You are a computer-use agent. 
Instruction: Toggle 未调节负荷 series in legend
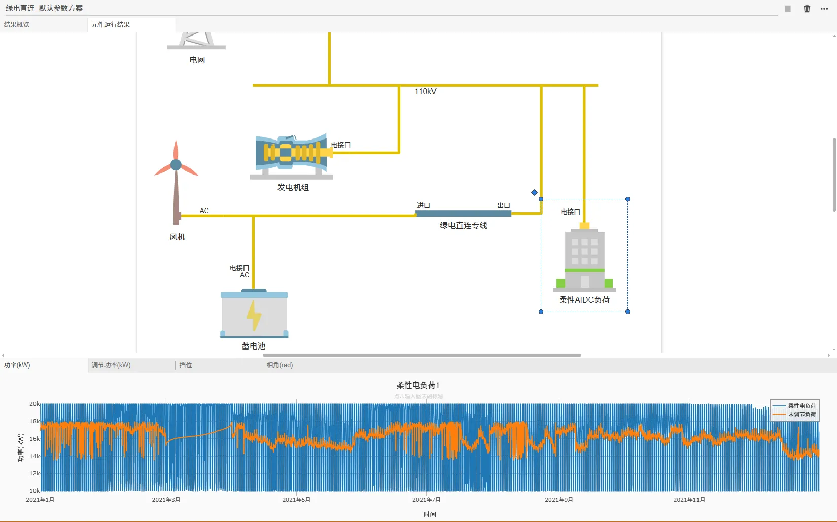point(794,414)
